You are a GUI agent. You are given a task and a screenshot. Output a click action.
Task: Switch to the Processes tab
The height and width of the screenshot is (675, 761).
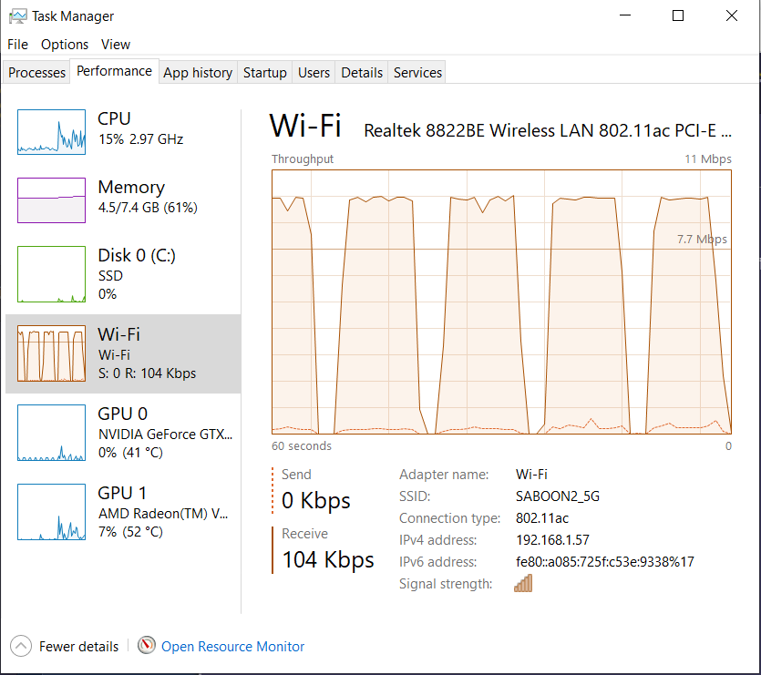click(x=37, y=73)
